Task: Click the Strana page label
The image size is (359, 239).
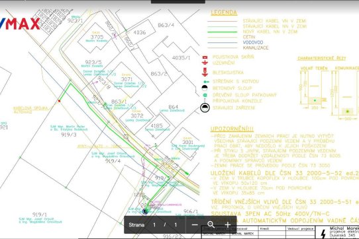Action: click(x=136, y=225)
